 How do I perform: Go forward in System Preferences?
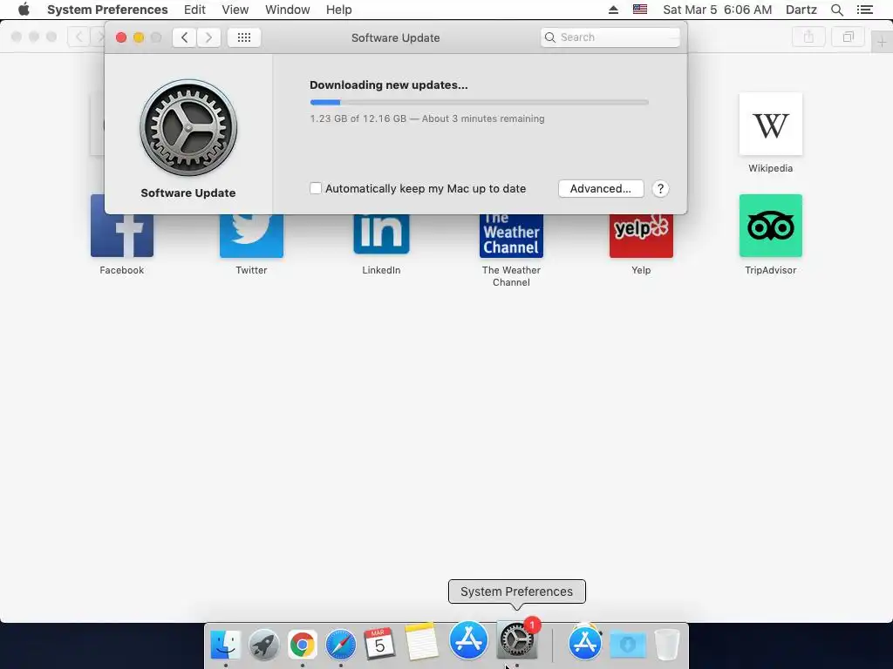click(209, 37)
